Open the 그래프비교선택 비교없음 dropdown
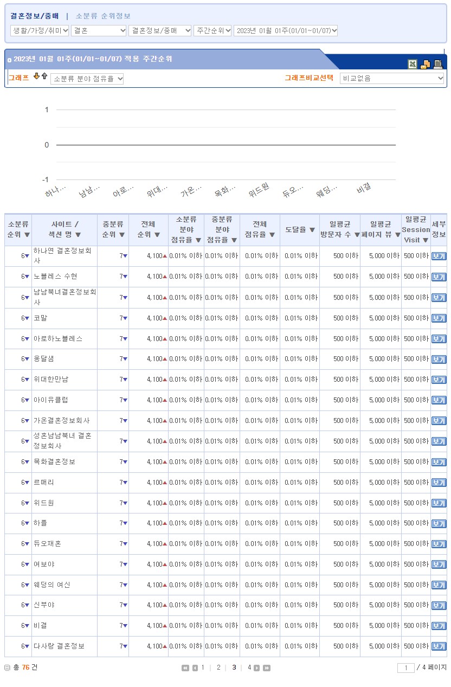Screen dimensions: 451x687 coord(392,79)
